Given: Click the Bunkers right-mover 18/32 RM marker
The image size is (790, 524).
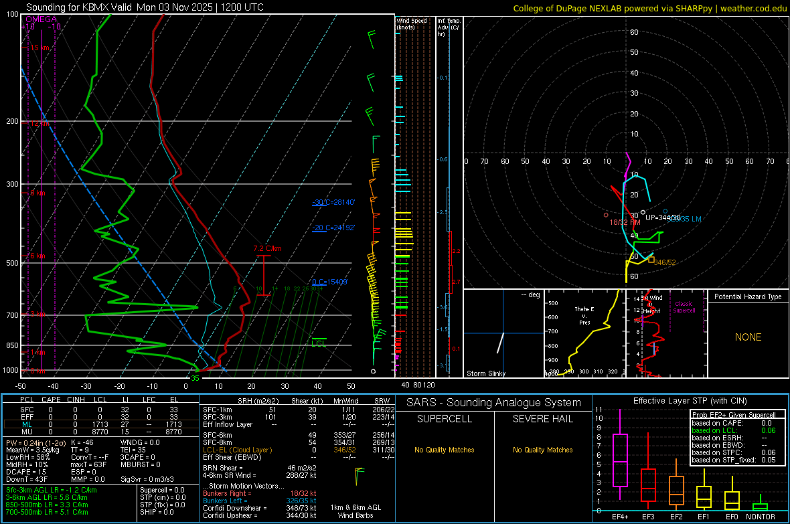Looking at the screenshot, I should [606, 215].
